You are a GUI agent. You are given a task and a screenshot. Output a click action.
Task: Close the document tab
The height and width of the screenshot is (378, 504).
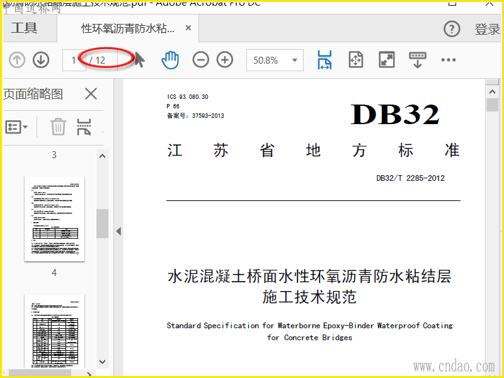click(x=188, y=28)
